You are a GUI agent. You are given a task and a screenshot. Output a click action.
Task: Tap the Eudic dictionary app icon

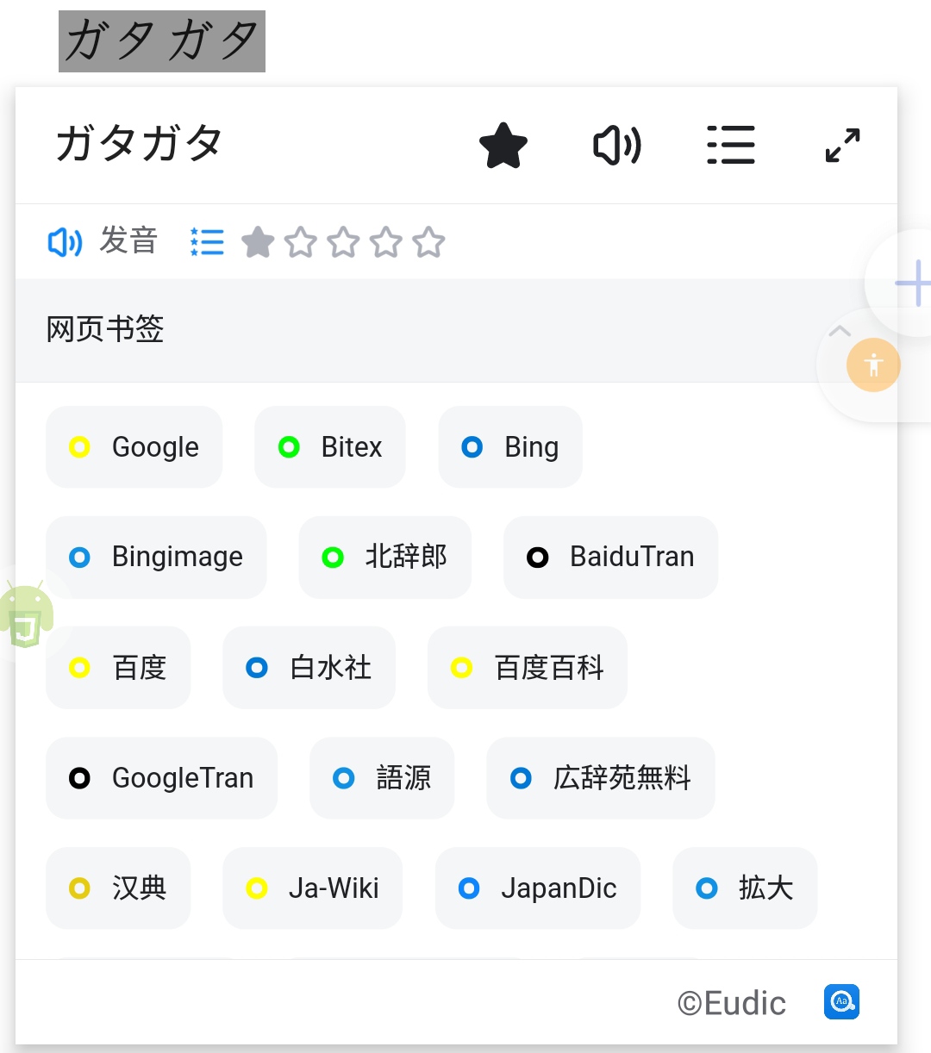tap(841, 1001)
